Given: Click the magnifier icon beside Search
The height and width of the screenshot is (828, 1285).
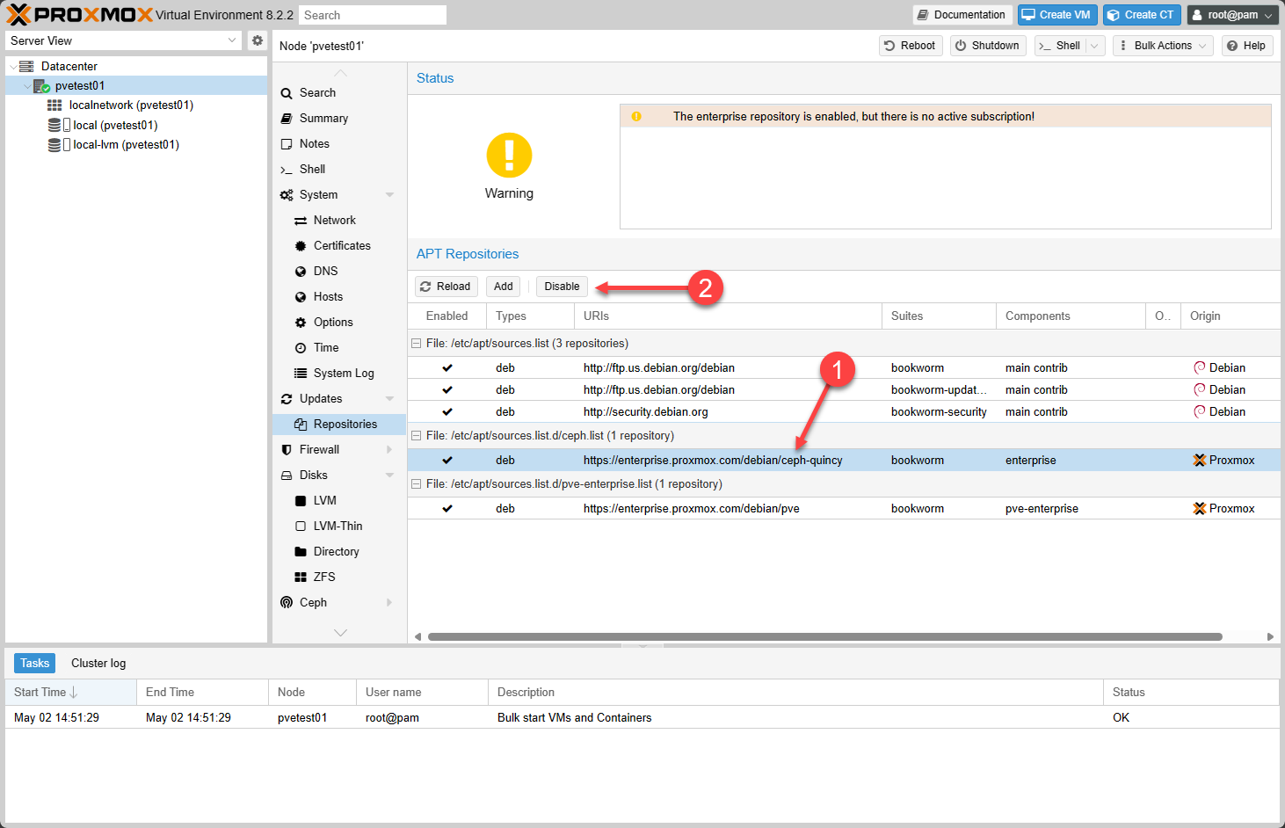Looking at the screenshot, I should coord(287,93).
